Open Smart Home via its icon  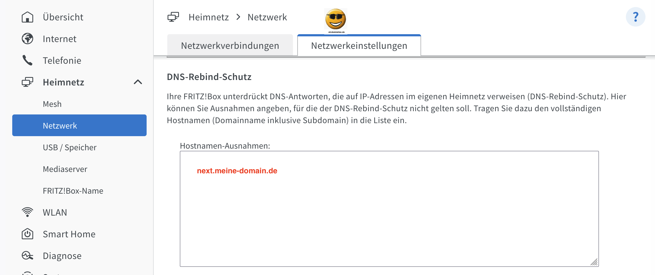pos(27,234)
